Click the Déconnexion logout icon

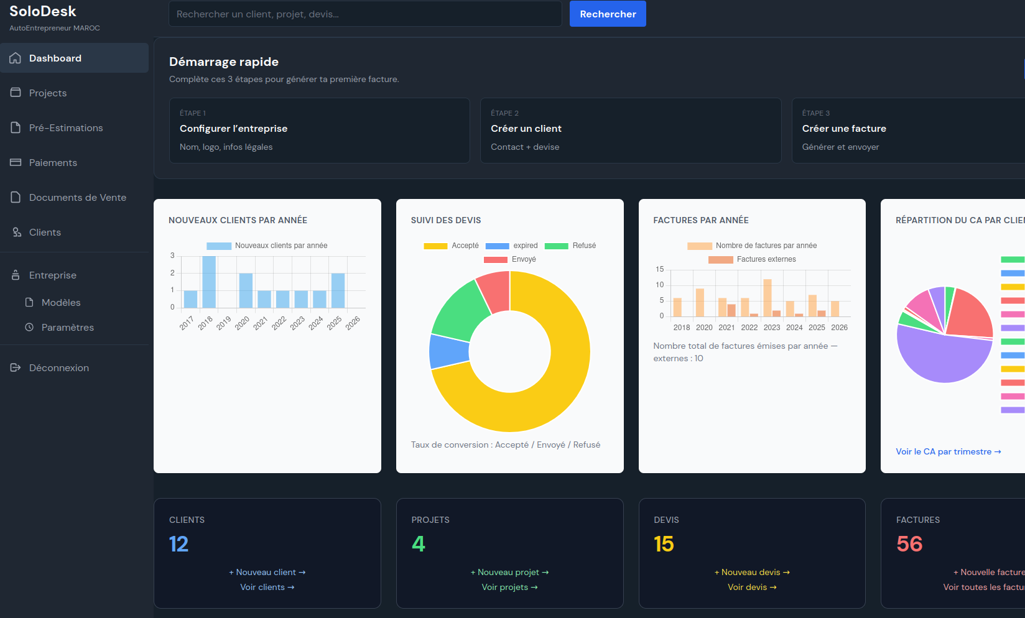coord(16,367)
